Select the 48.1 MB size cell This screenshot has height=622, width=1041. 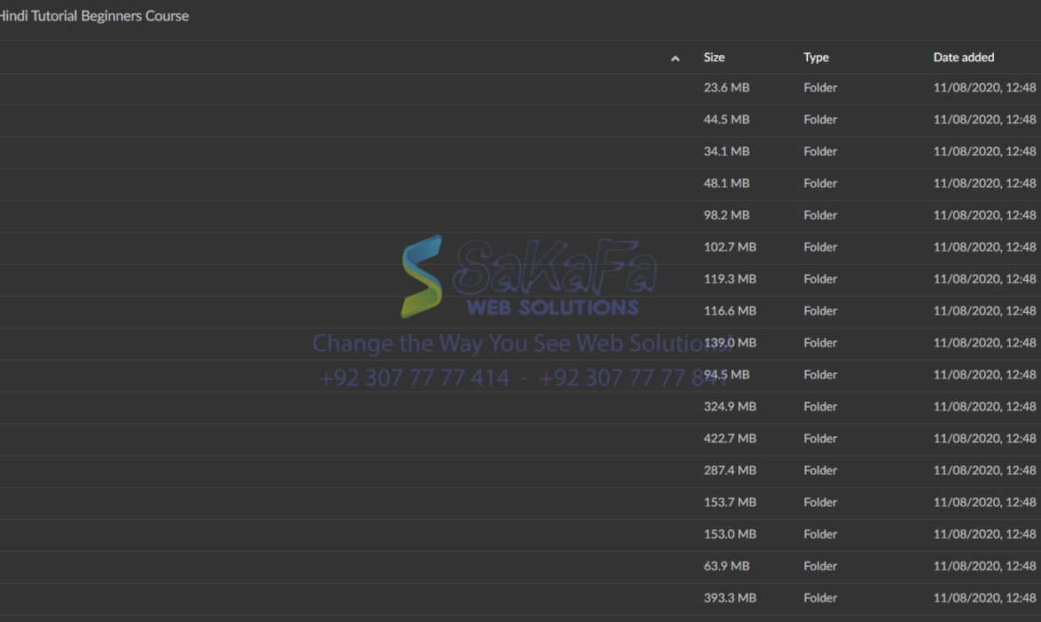[726, 183]
